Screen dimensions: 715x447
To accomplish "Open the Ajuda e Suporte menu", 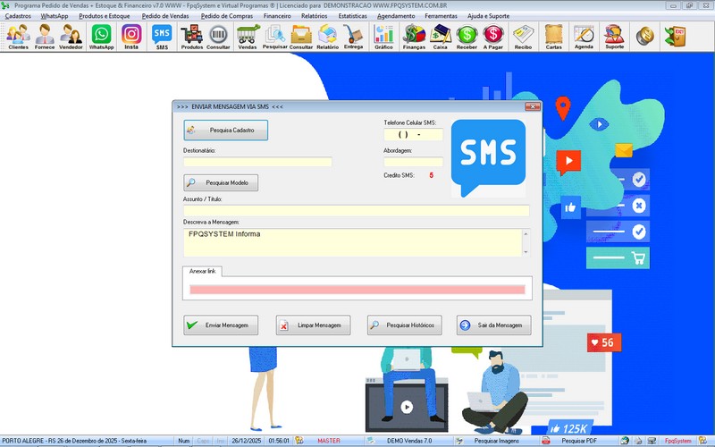I will [x=488, y=16].
